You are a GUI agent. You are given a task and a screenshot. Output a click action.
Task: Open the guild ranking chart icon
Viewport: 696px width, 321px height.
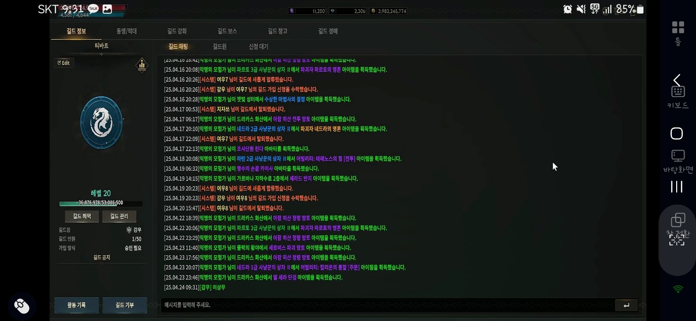[x=142, y=65]
